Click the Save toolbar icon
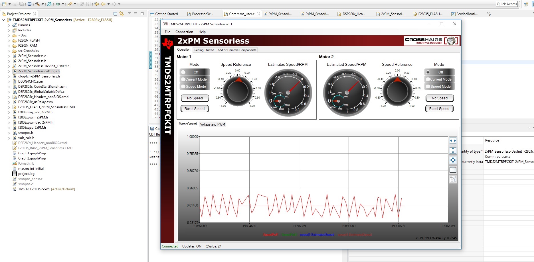Image resolution: width=534 pixels, height=262 pixels. (x=15, y=4)
